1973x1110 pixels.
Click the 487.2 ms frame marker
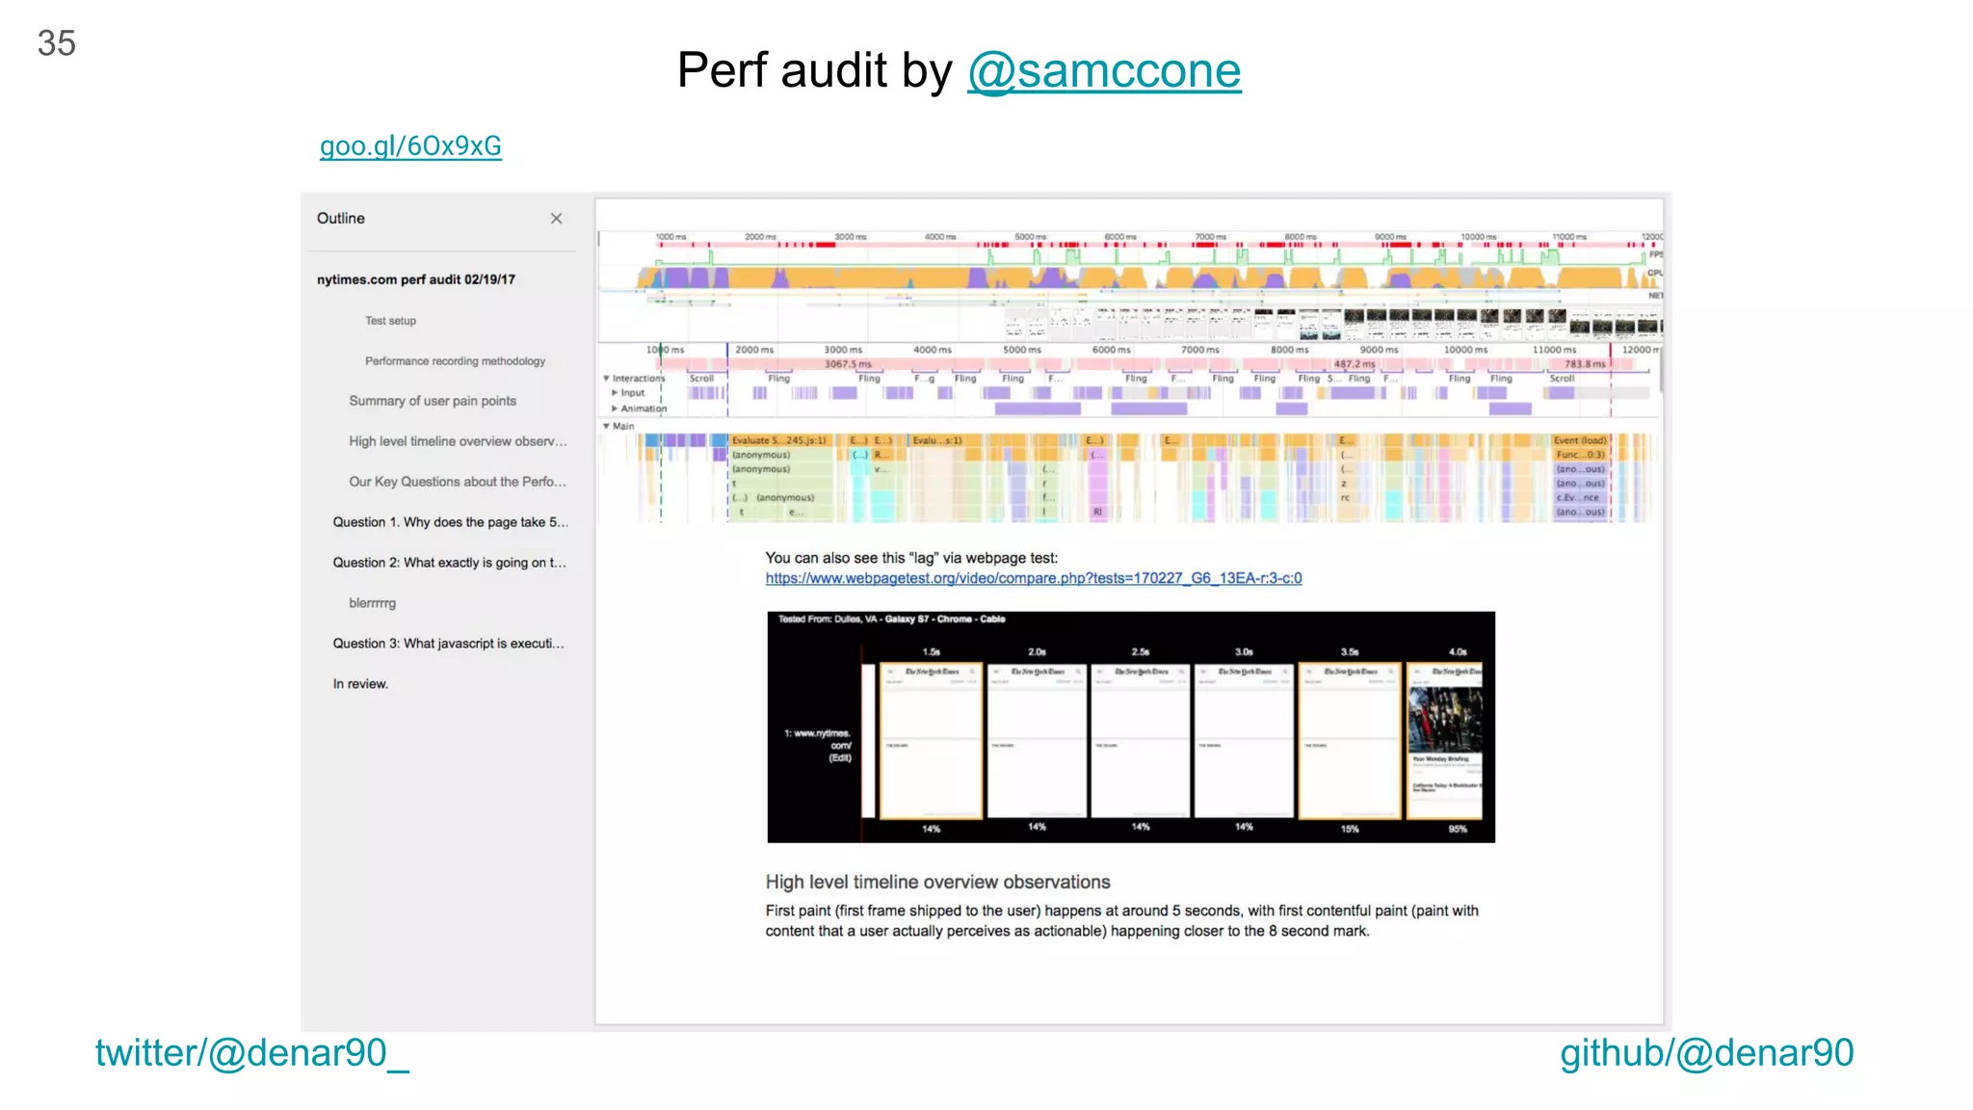[1355, 364]
